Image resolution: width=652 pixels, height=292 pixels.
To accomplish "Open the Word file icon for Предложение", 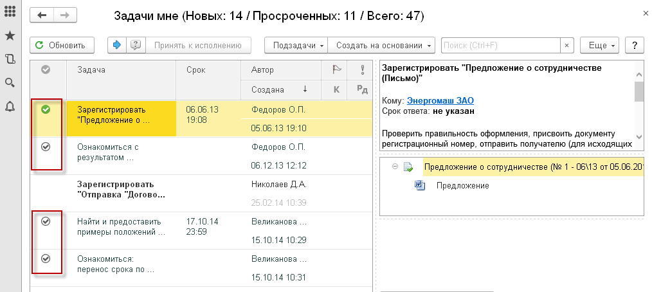I will 421,186.
